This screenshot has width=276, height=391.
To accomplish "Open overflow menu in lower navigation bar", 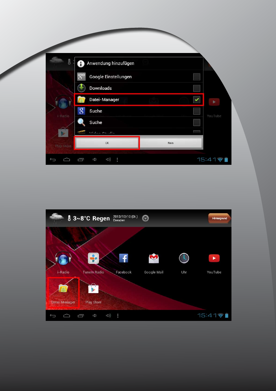I will pyautogui.click(x=118, y=316).
